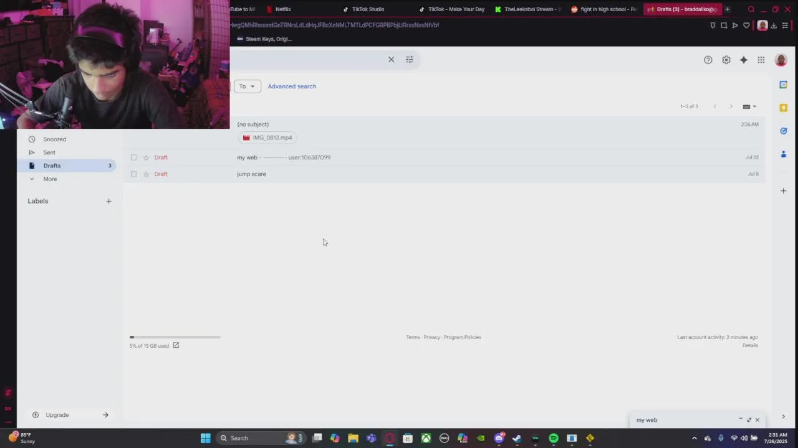The image size is (798, 448).
Task: Open Discord from taskbar
Action: click(x=499, y=438)
